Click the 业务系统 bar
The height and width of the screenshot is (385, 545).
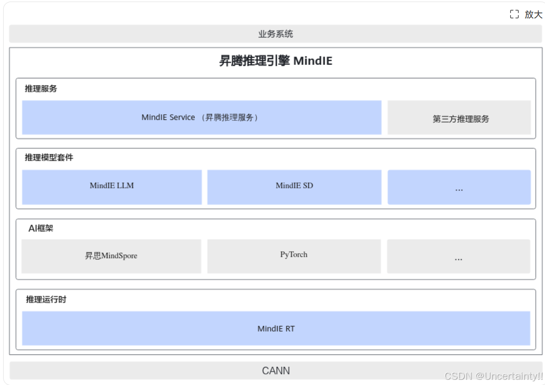click(x=276, y=34)
